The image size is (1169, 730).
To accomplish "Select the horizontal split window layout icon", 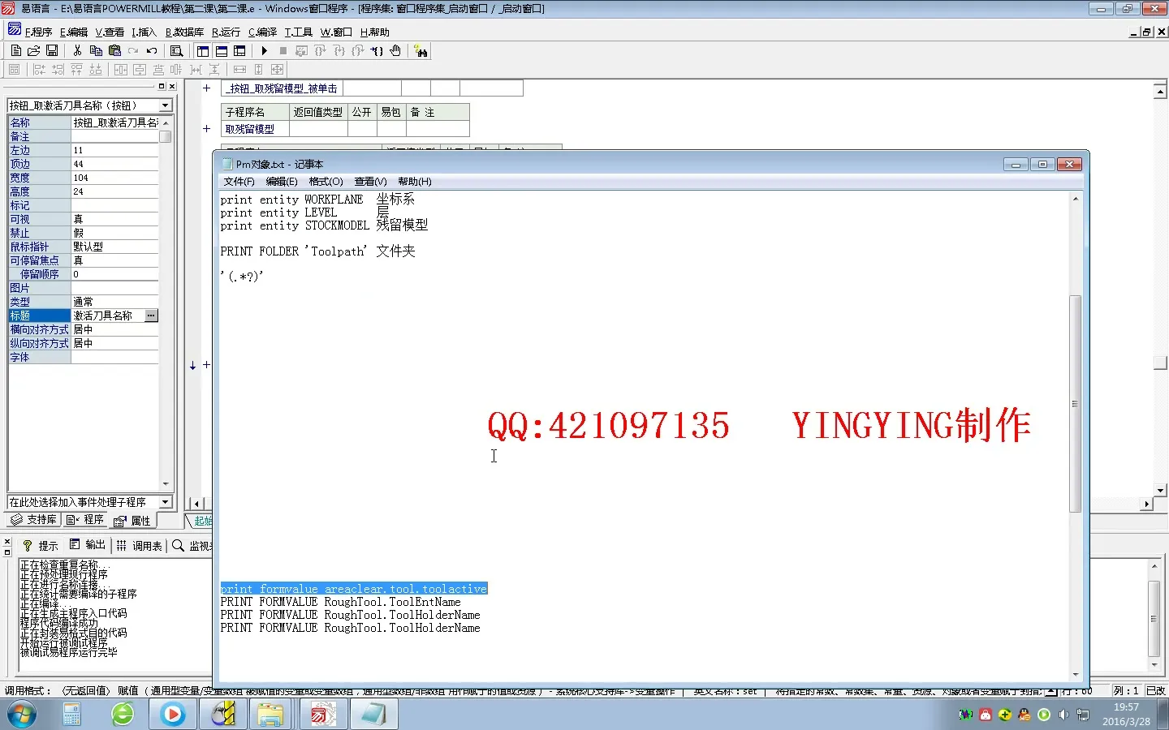I will (x=221, y=50).
